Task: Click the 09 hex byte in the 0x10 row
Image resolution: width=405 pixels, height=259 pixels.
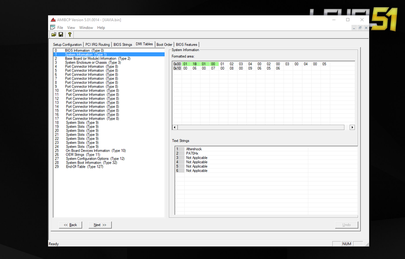Action: [x=250, y=68]
